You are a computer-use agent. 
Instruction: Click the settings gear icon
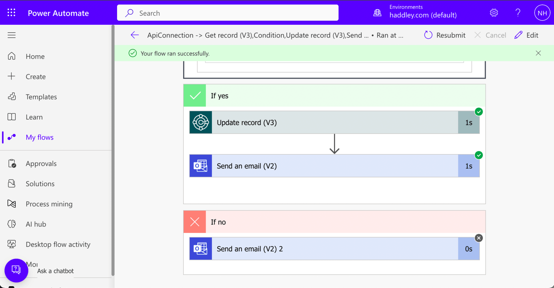[x=494, y=13]
